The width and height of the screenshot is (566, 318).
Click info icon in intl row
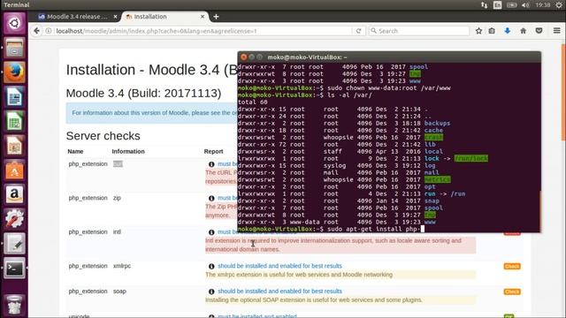[x=211, y=232]
